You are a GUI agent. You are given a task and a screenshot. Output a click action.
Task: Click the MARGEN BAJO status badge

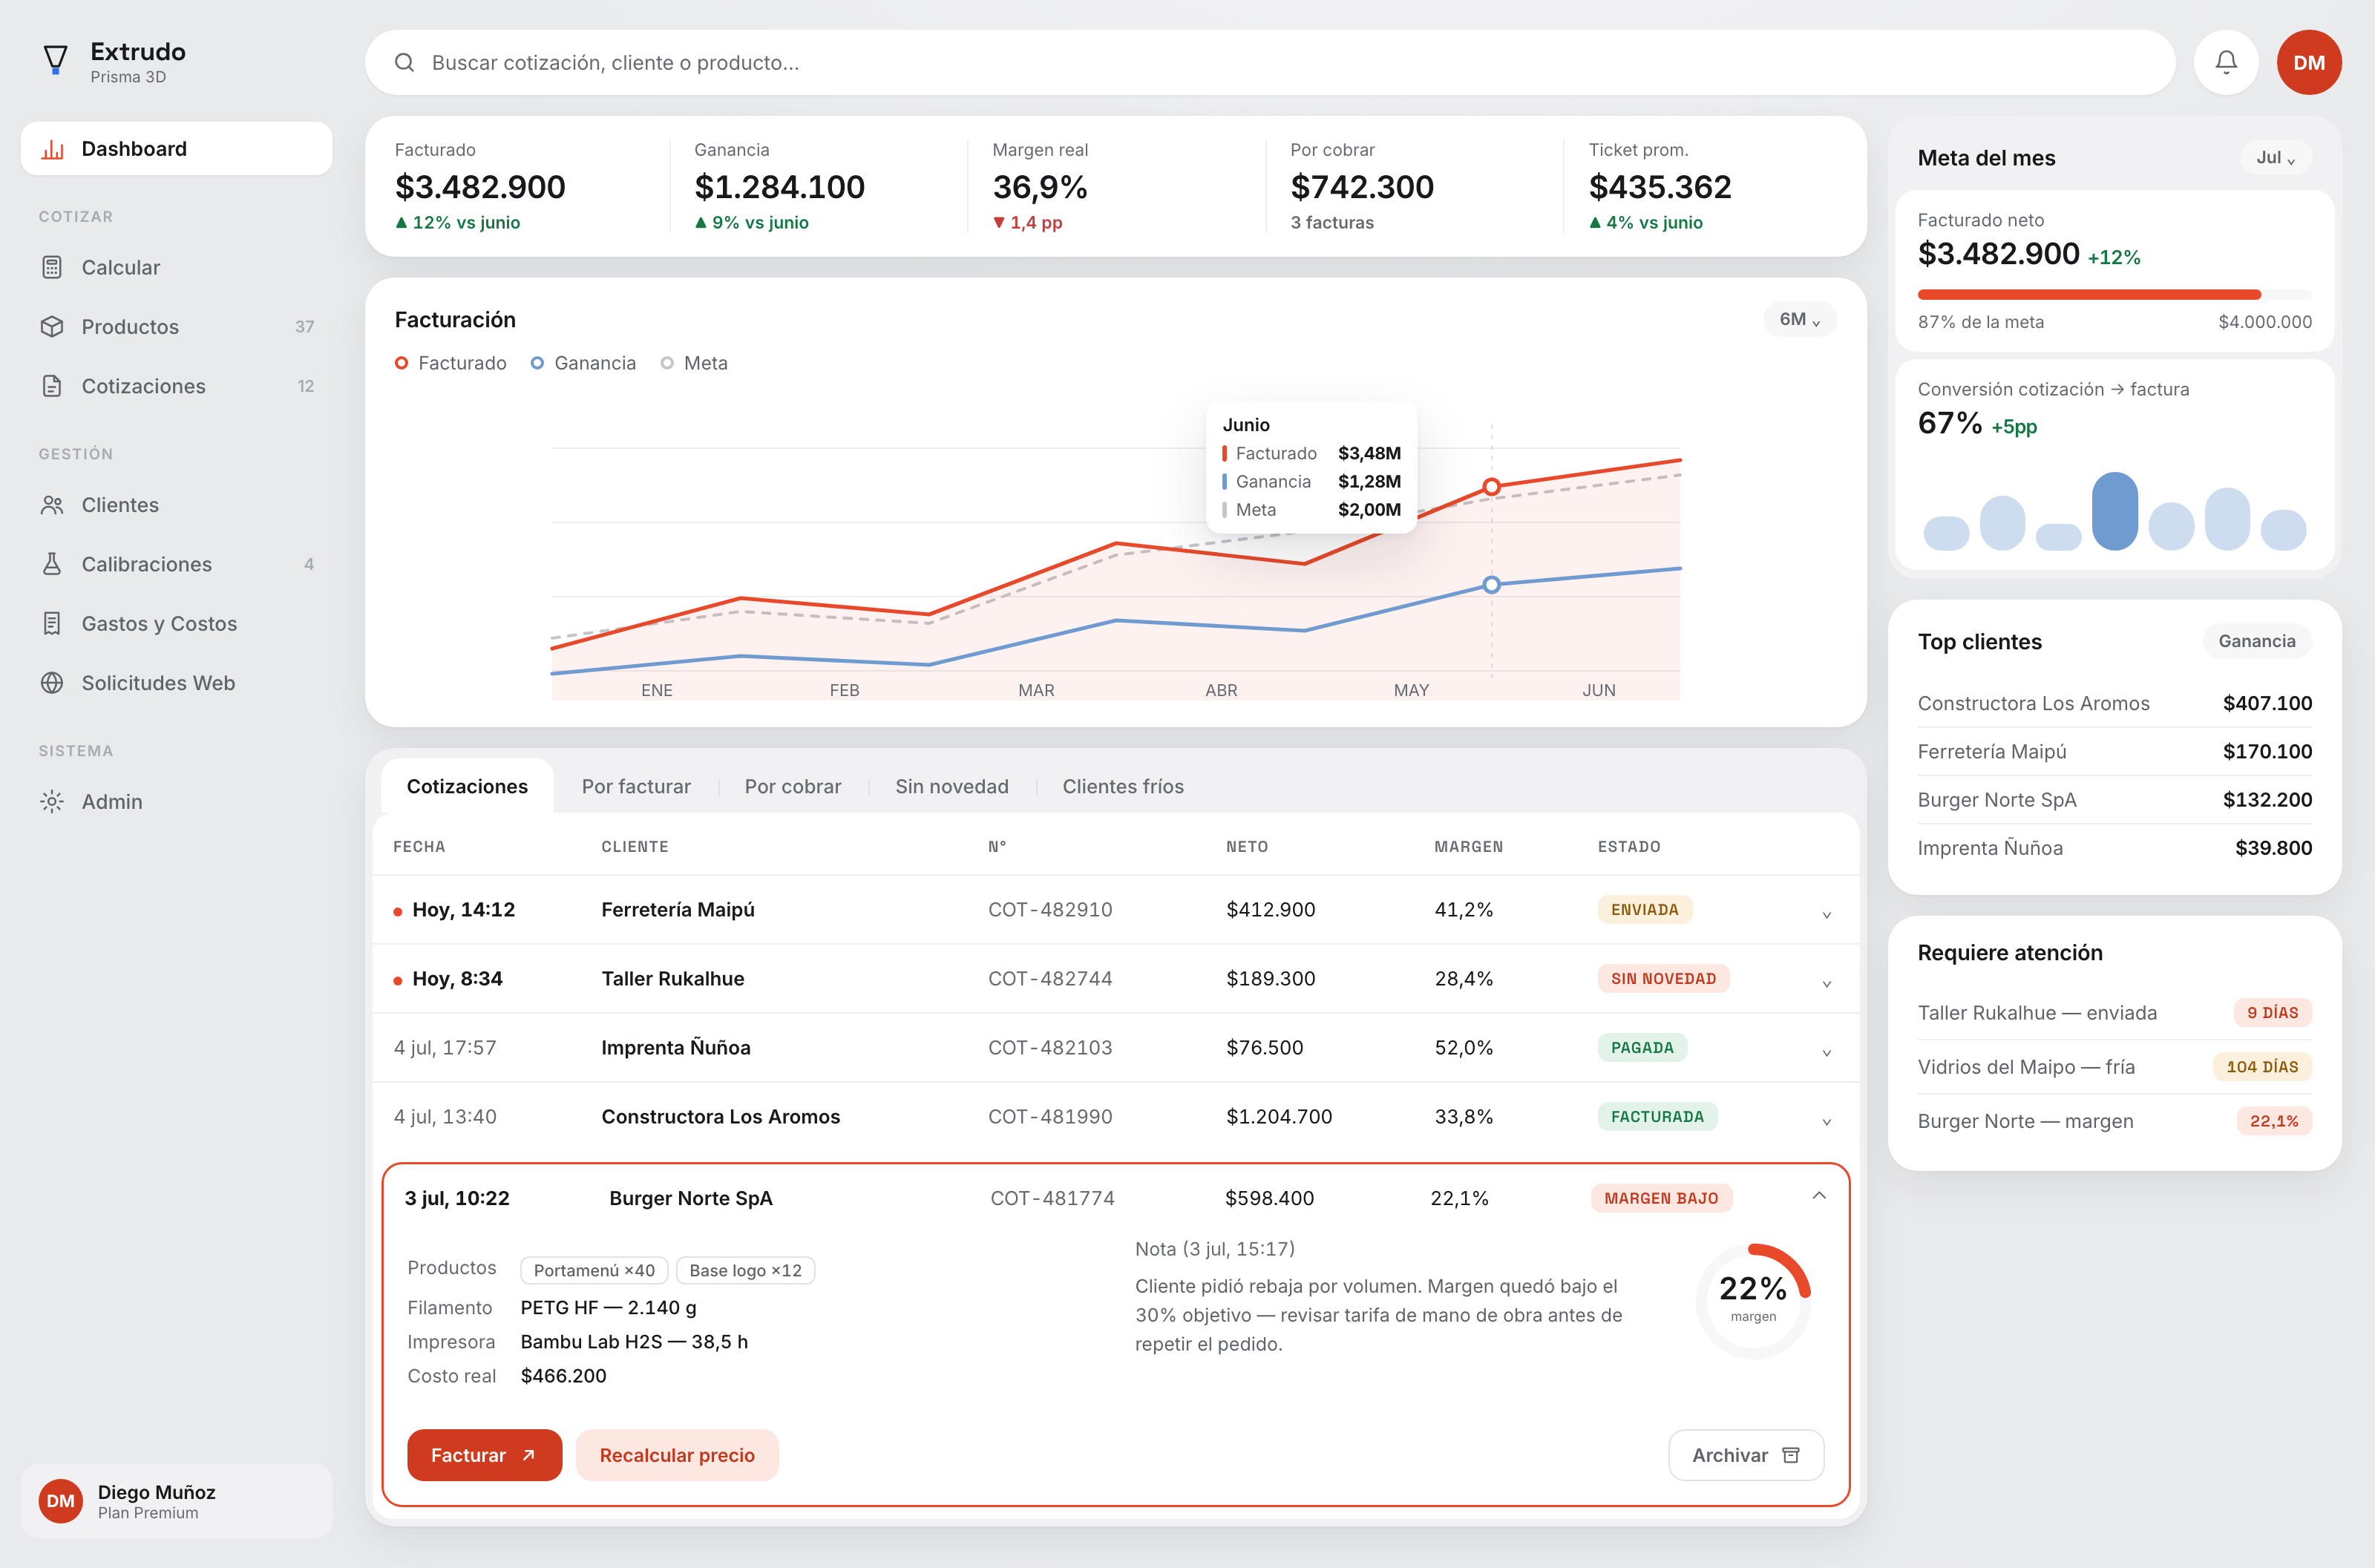[x=1661, y=1198]
